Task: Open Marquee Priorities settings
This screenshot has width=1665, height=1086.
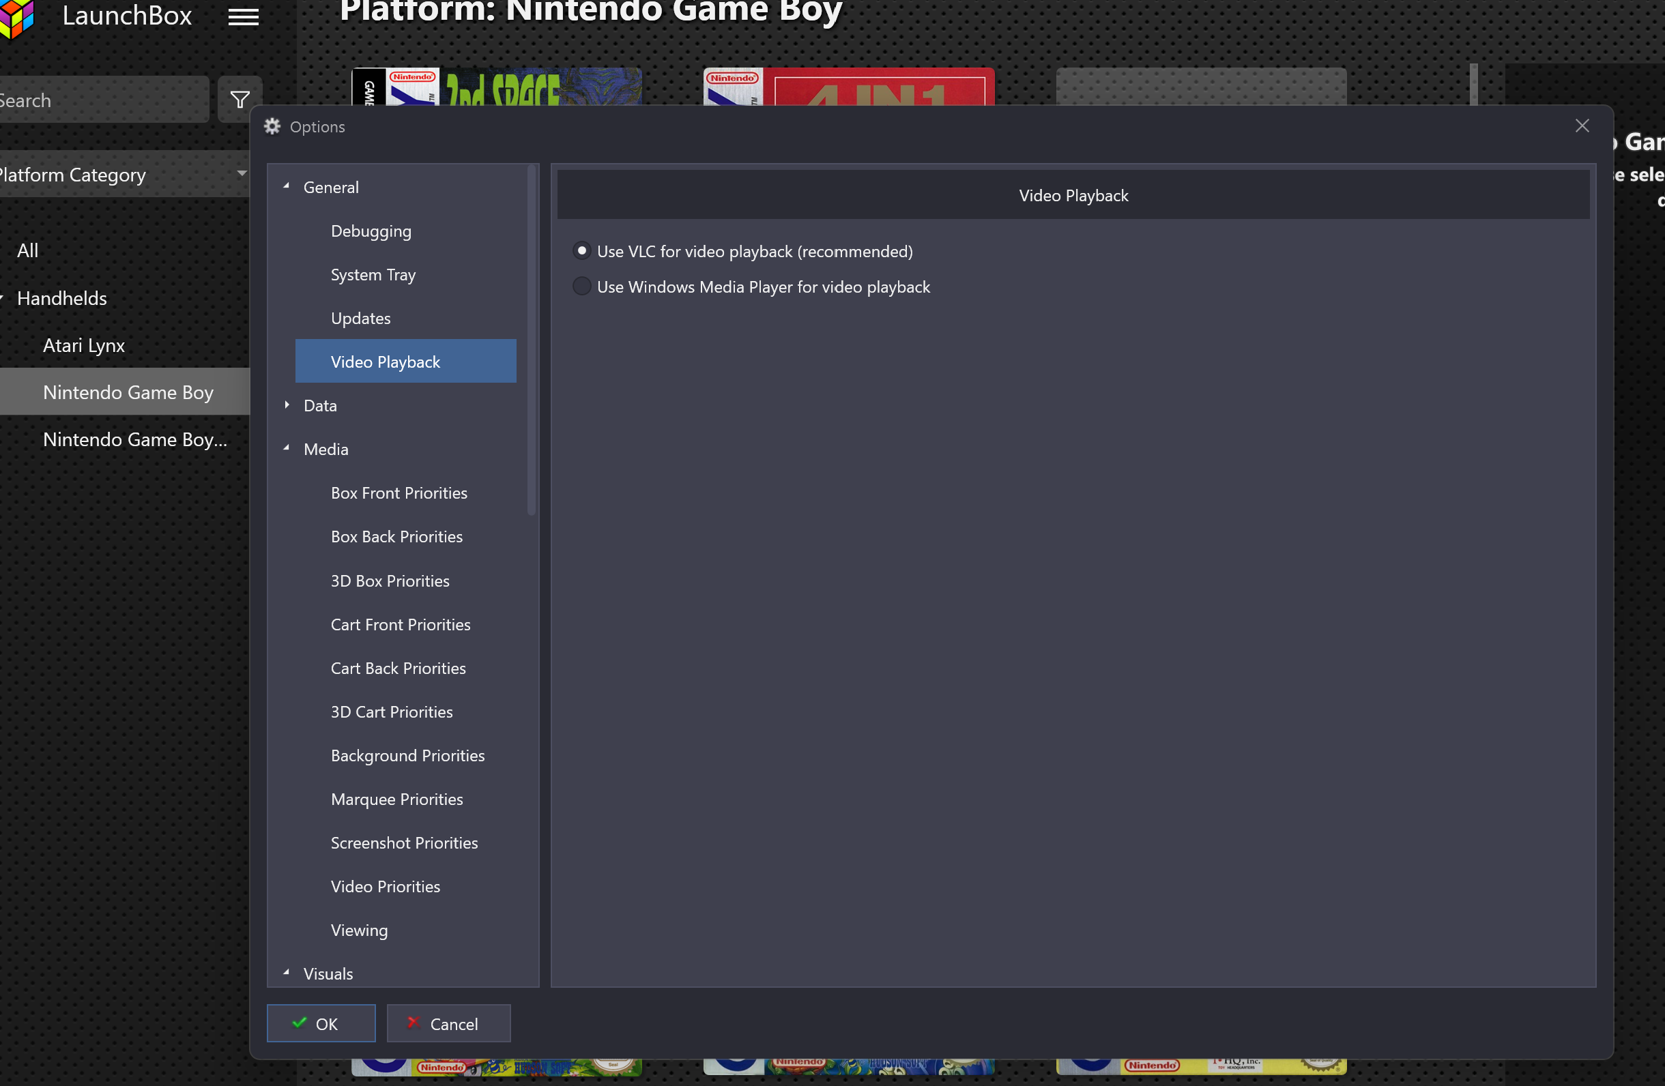Action: pyautogui.click(x=396, y=799)
